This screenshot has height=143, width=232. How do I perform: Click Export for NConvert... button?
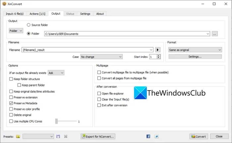[x=98, y=136]
